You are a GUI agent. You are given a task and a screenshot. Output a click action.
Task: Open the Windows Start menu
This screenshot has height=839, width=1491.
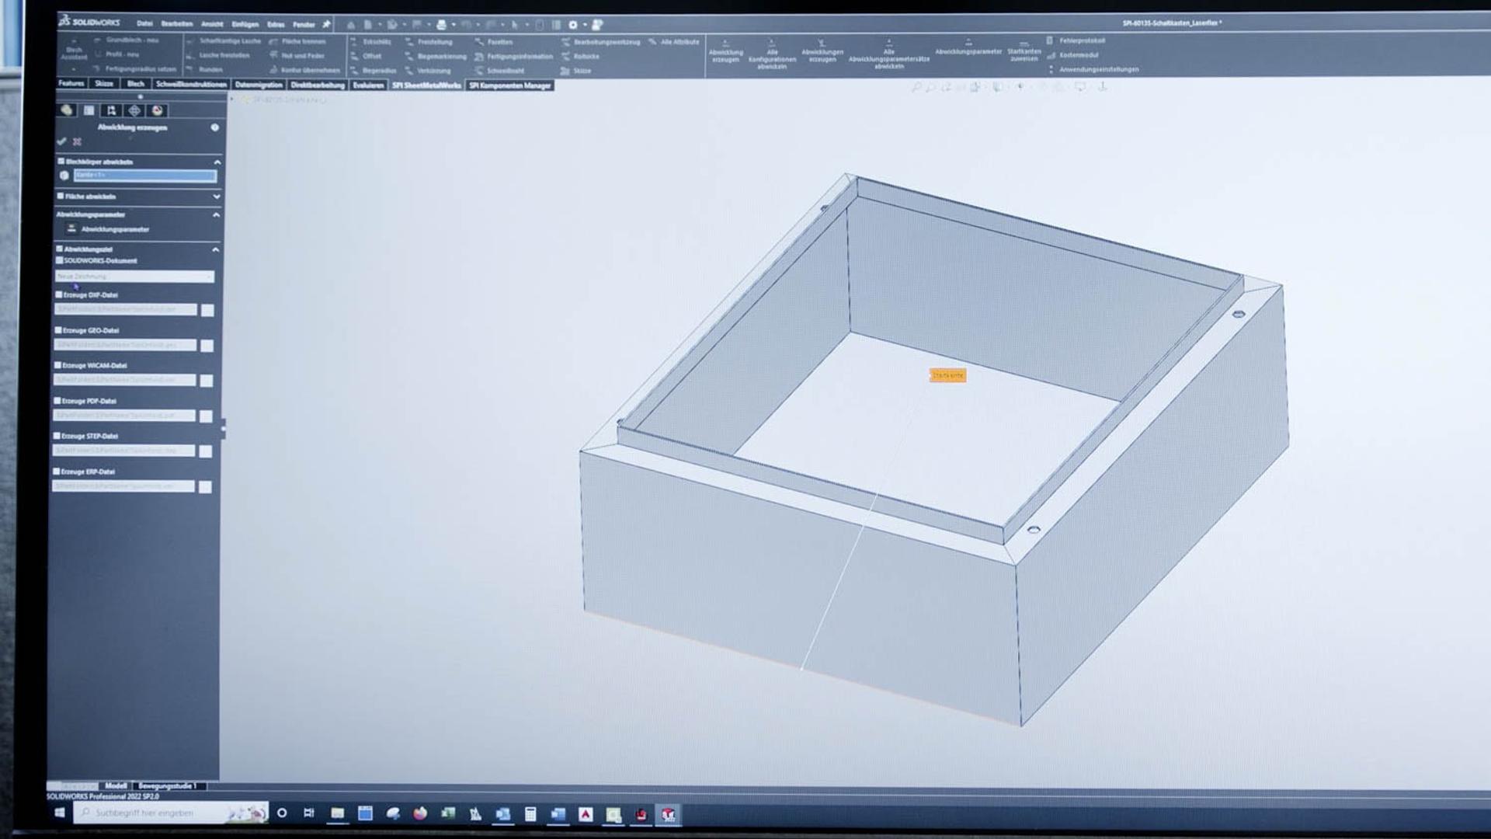[60, 813]
